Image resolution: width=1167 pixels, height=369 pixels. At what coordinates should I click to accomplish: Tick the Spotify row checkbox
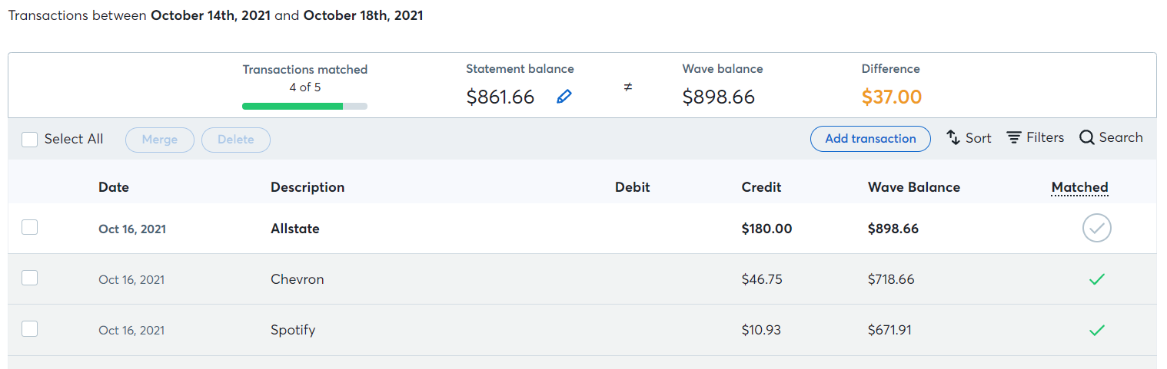point(29,328)
